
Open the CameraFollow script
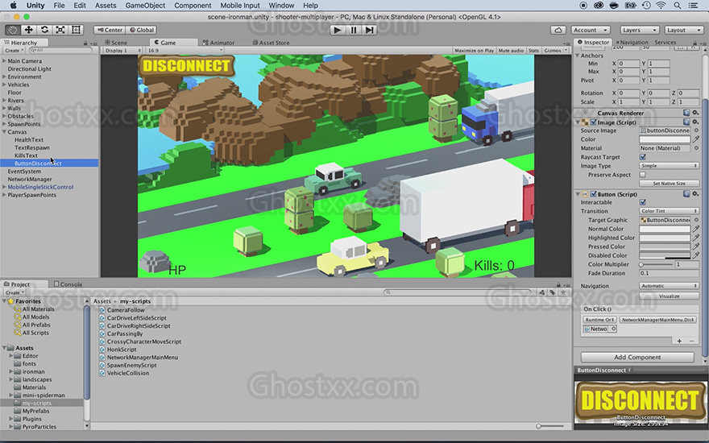126,310
